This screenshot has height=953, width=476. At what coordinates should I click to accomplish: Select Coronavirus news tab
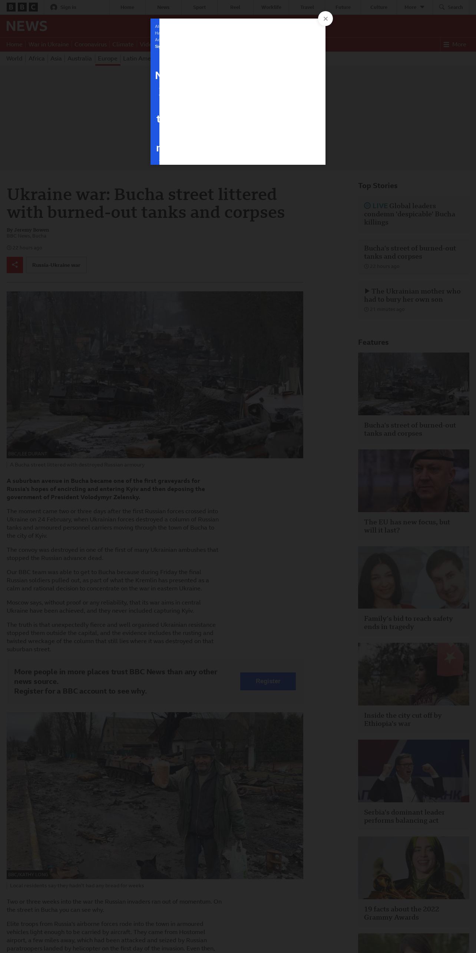90,45
